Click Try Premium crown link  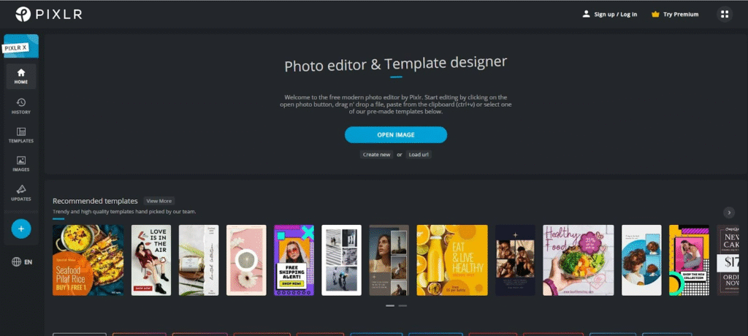tap(674, 14)
